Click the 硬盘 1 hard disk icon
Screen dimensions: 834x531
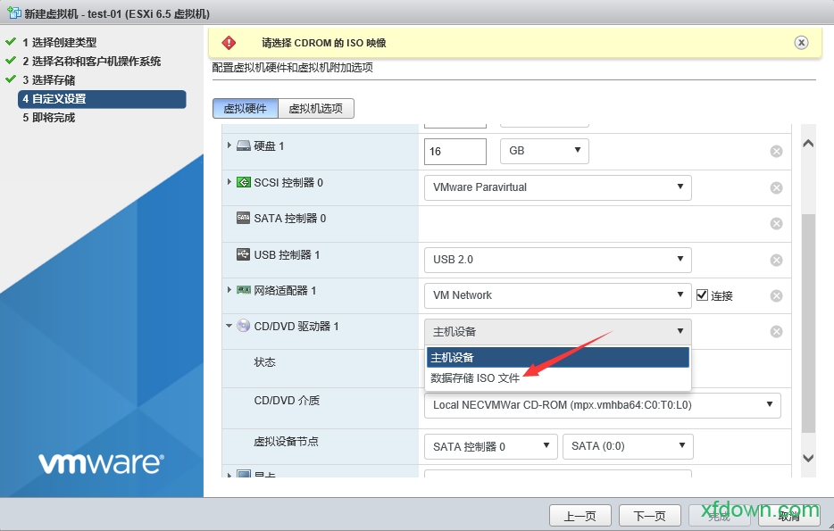pyautogui.click(x=242, y=145)
